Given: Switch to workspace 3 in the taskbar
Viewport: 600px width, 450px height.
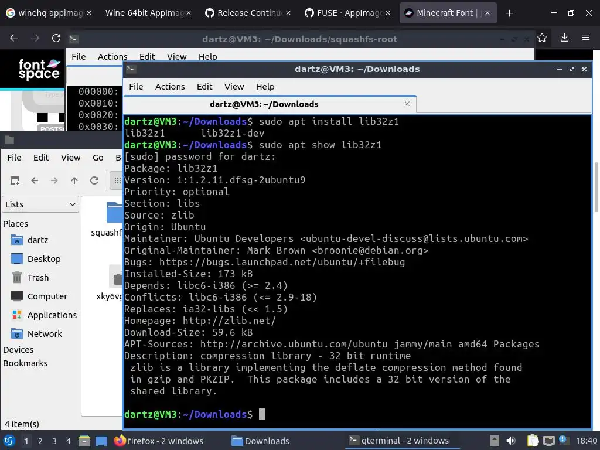Looking at the screenshot, I should [54, 441].
